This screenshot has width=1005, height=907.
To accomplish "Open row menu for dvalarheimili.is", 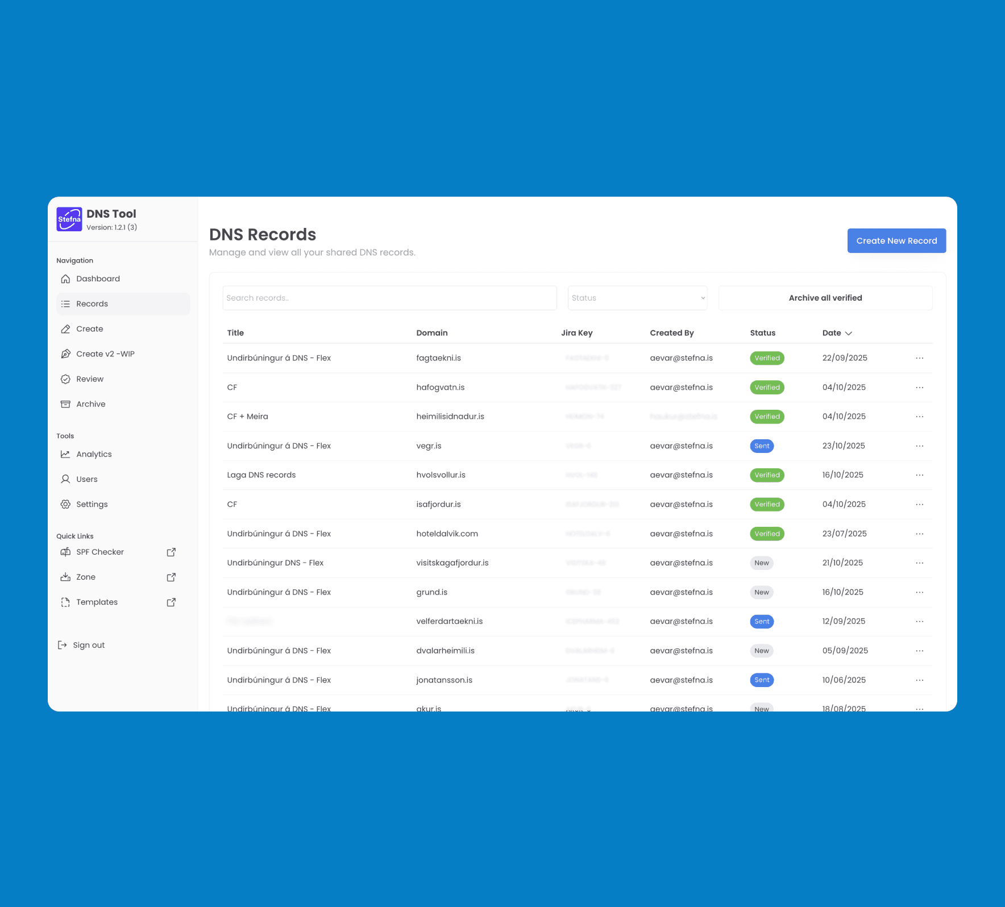I will 920,651.
